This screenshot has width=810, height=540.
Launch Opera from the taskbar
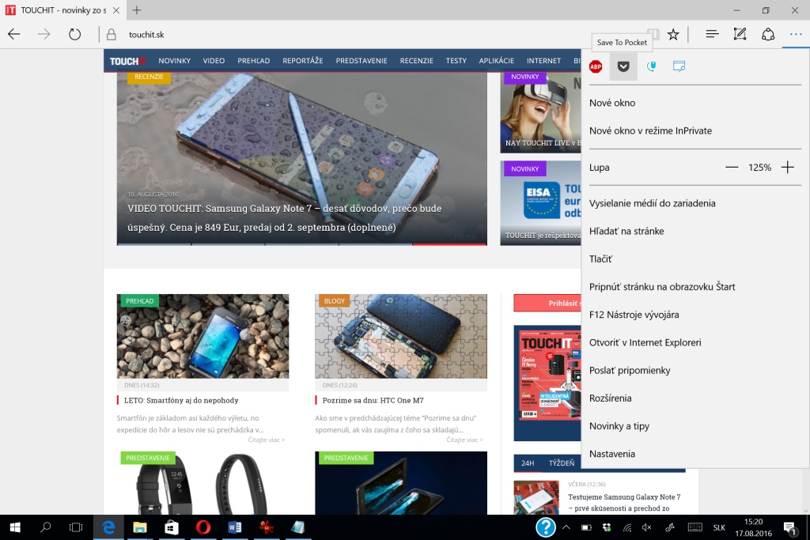pyautogui.click(x=203, y=527)
